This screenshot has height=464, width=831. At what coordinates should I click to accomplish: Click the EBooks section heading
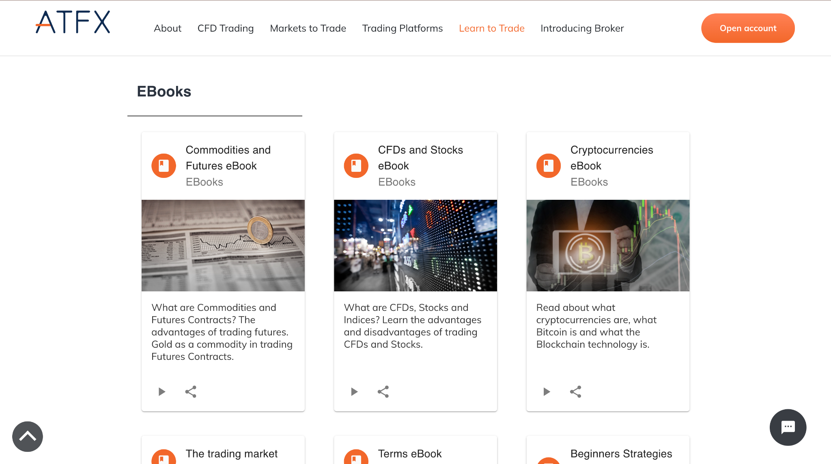(x=164, y=92)
